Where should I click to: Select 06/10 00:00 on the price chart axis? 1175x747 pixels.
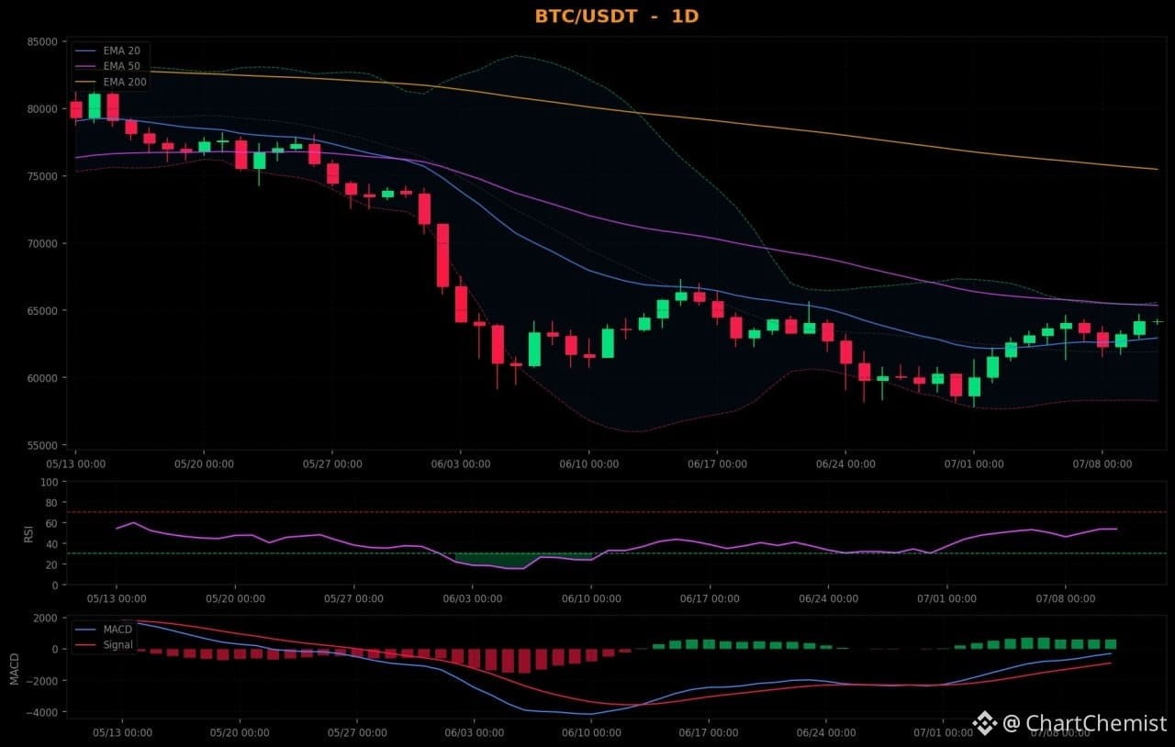point(588,464)
